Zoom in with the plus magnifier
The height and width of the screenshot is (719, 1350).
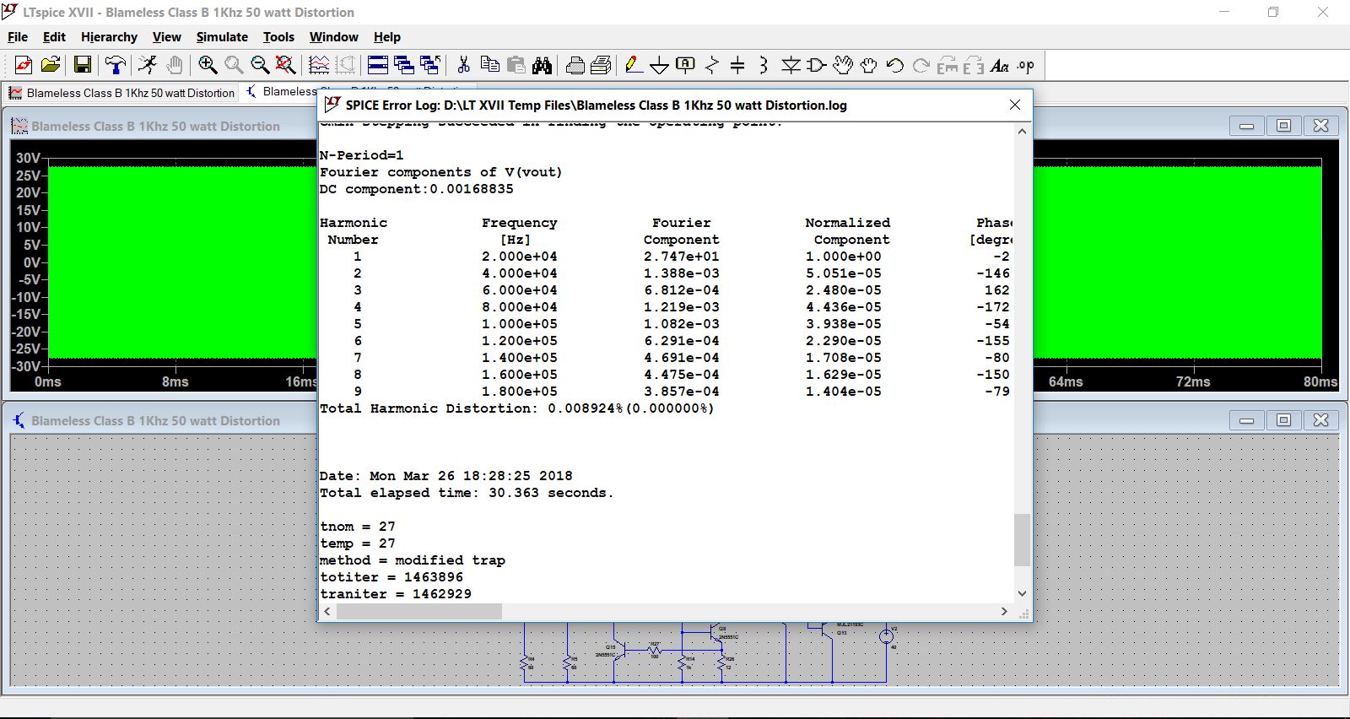(208, 65)
